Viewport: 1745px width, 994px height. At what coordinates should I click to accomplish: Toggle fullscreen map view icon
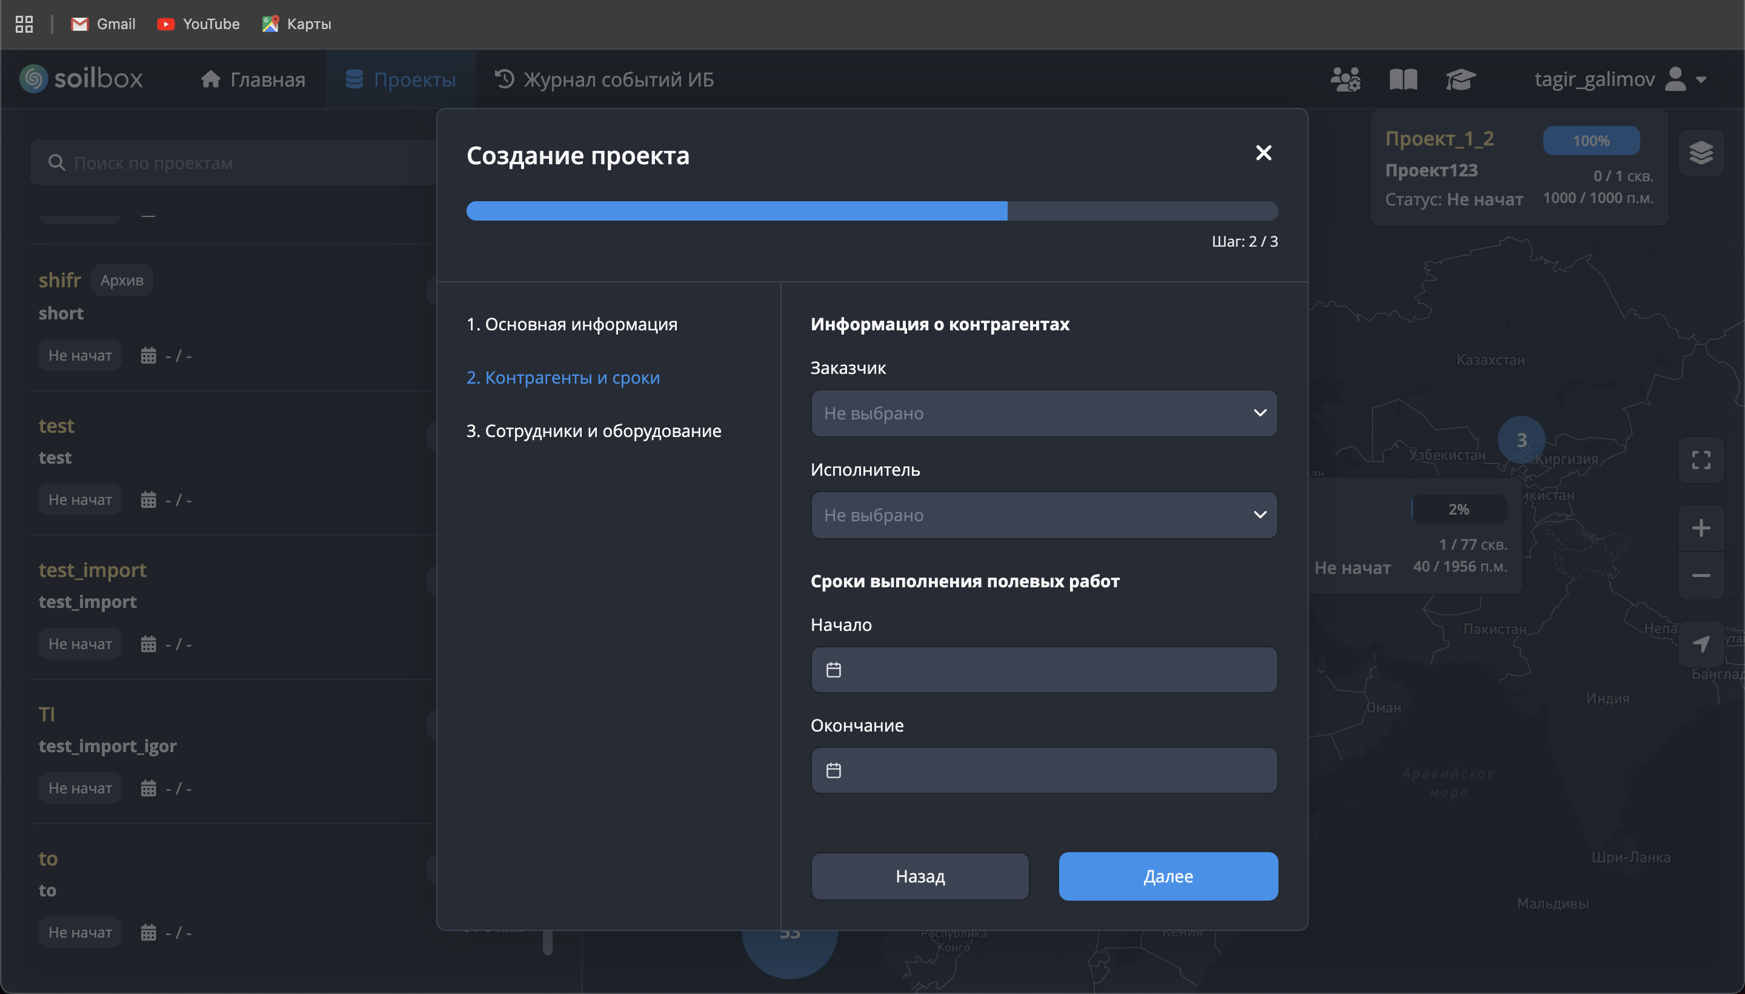click(1700, 460)
